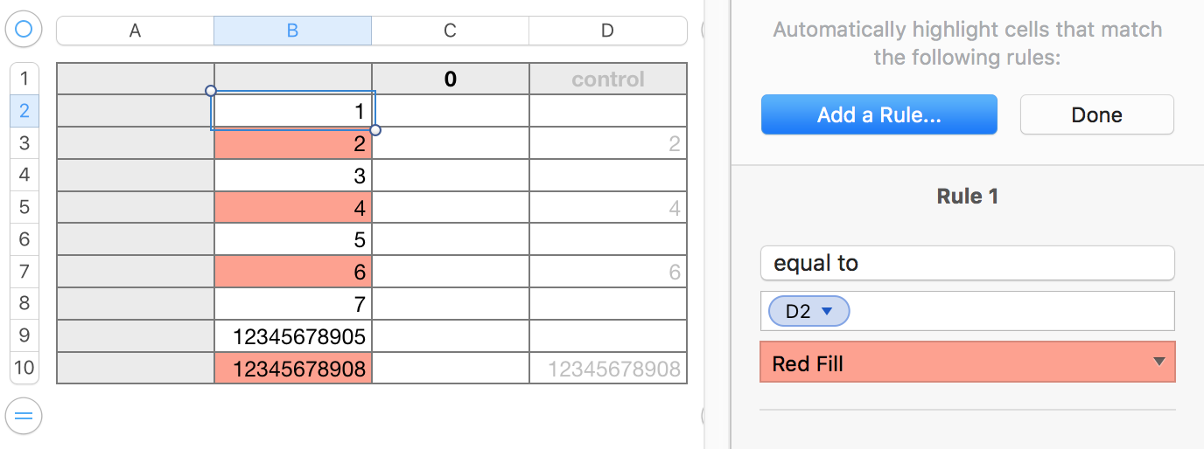This screenshot has width=1204, height=449.
Task: Open the "equal to" rule condition field
Action: pos(967,263)
